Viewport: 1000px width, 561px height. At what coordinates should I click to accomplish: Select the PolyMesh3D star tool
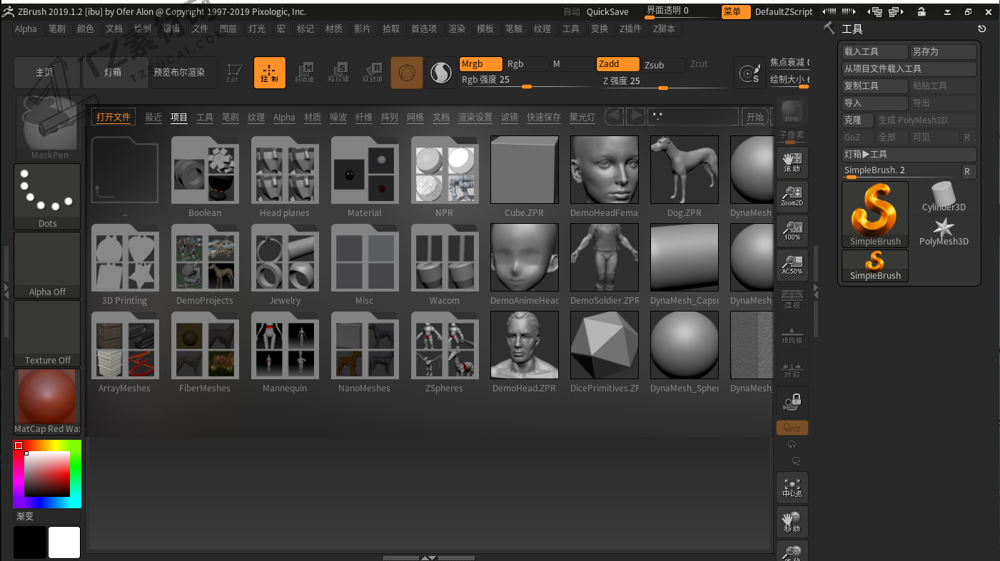pyautogui.click(x=944, y=231)
